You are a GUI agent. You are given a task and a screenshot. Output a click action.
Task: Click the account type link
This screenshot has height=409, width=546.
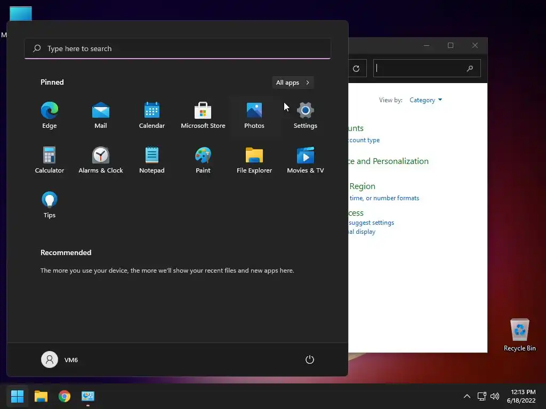364,140
